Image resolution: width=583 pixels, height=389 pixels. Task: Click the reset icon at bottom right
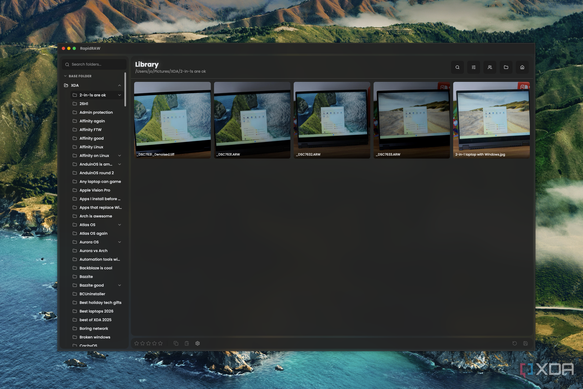[x=515, y=343]
